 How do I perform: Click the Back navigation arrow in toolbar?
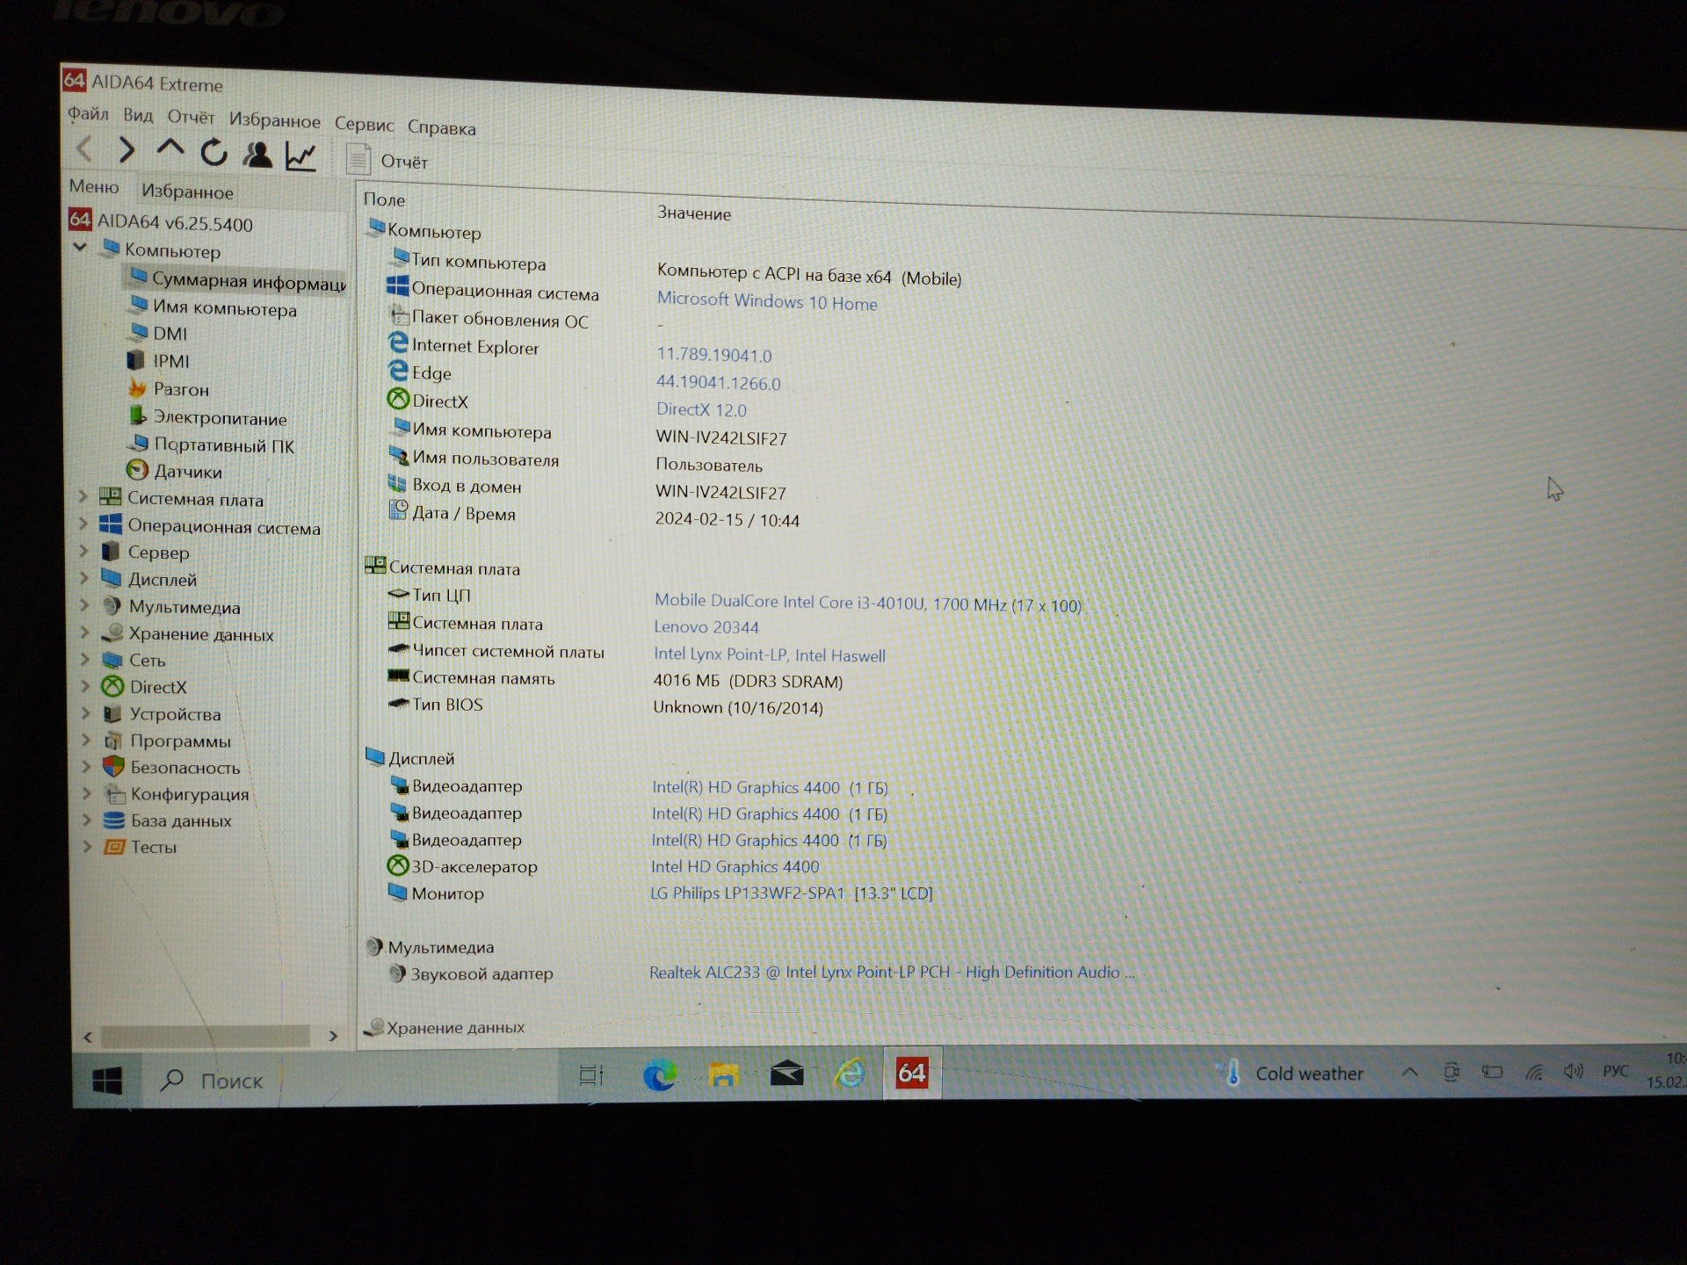[x=85, y=148]
